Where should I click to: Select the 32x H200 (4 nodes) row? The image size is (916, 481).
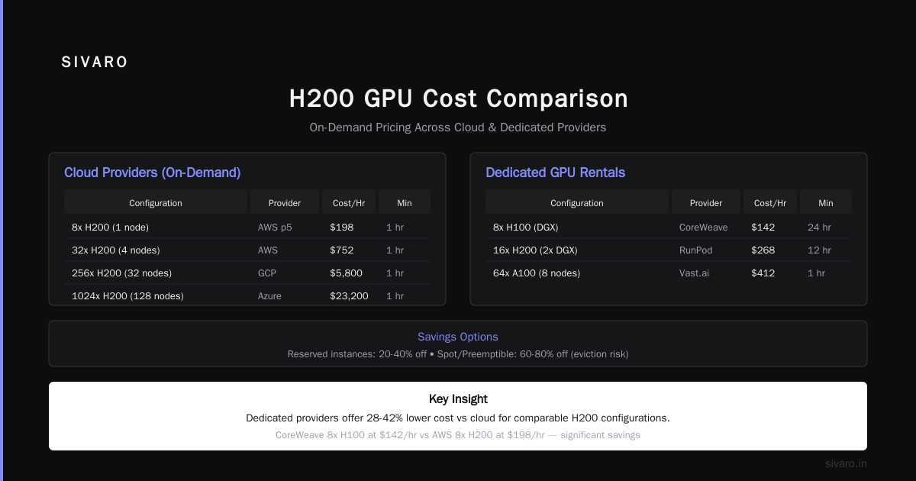(247, 250)
